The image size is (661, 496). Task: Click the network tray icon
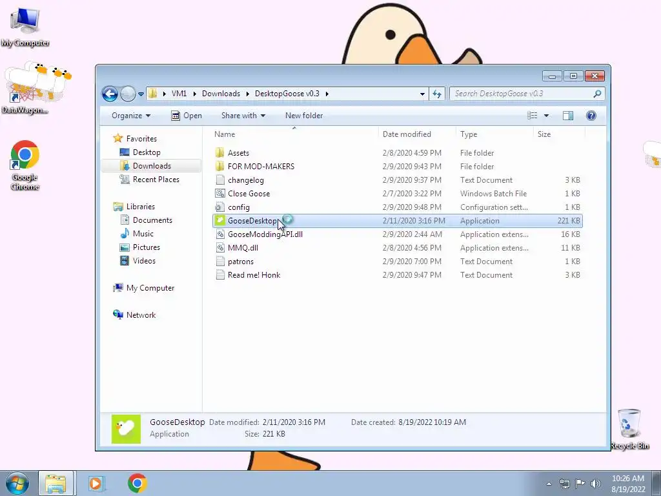point(564,484)
